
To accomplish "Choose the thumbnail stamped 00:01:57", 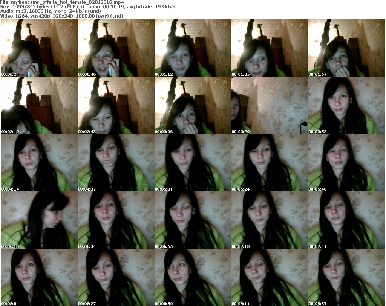I will [347, 48].
